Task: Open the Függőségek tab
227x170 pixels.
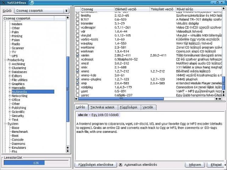Action: pyautogui.click(x=129, y=108)
